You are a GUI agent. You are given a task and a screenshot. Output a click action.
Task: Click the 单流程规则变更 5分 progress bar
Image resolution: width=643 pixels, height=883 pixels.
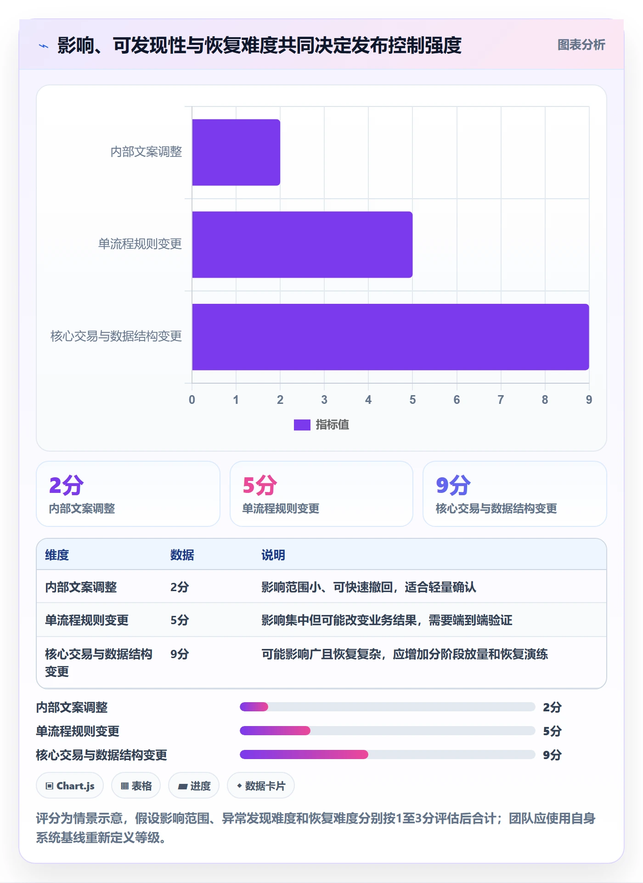coord(388,731)
